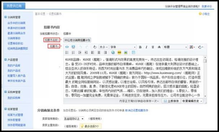Click the template icon in editor toolbar
This screenshot has height=132, width=219.
133,53
